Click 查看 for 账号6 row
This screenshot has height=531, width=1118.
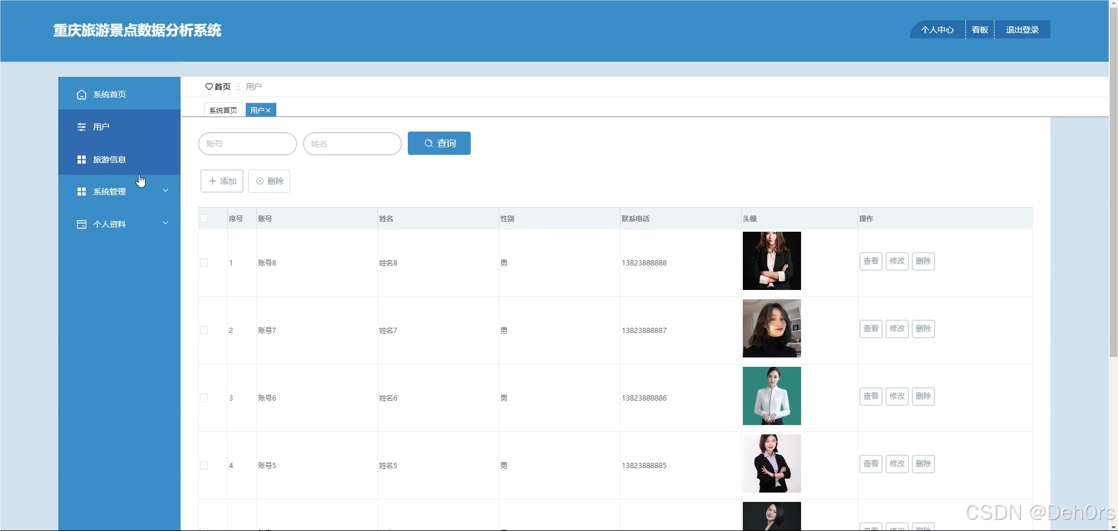point(871,397)
